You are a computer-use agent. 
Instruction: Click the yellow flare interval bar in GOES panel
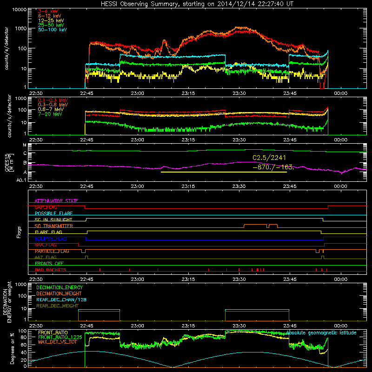(x=224, y=172)
